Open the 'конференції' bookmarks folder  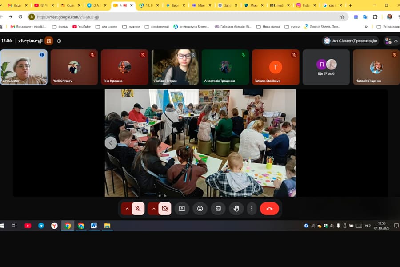pyautogui.click(x=157, y=27)
